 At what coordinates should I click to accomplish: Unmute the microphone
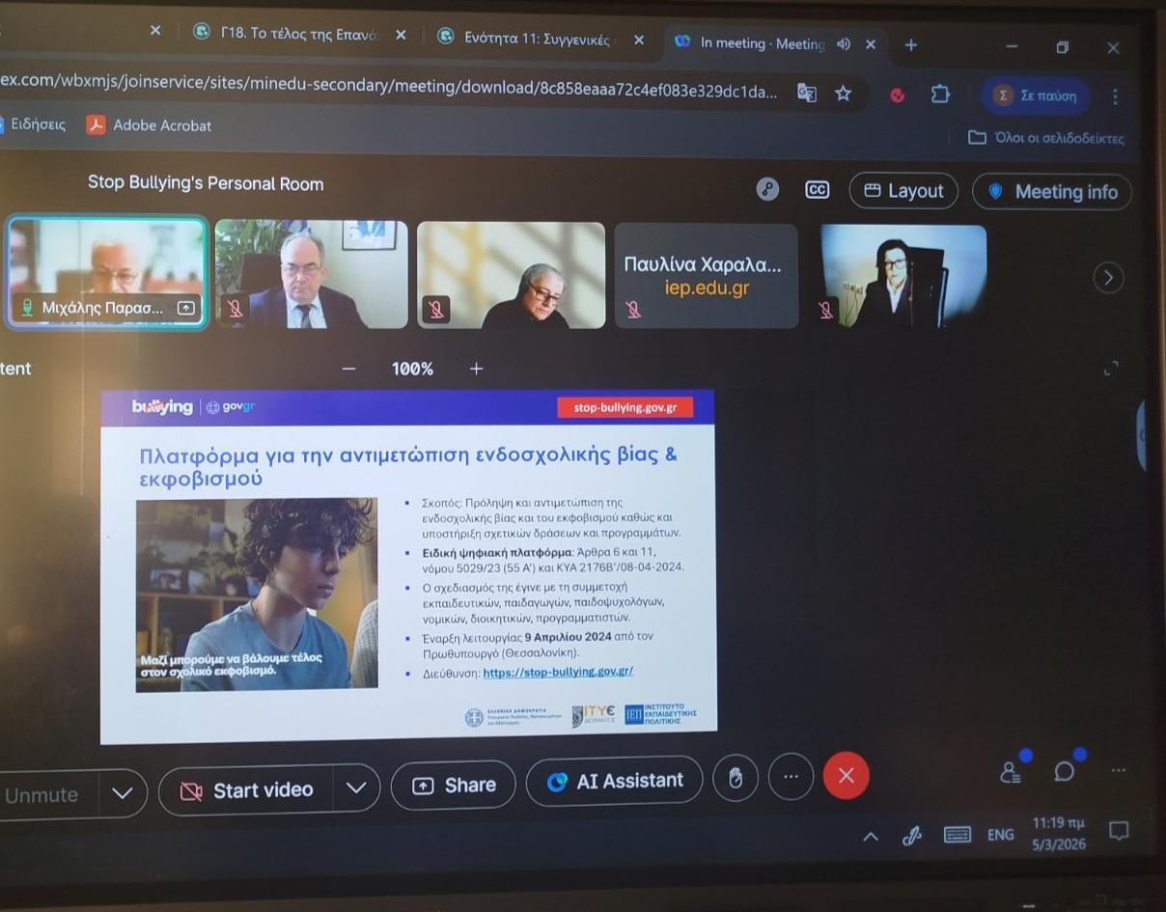(x=42, y=795)
